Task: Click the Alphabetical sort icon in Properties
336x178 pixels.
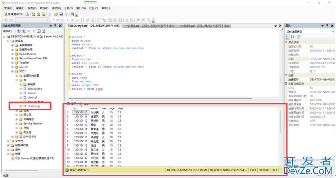Action: point(292,37)
